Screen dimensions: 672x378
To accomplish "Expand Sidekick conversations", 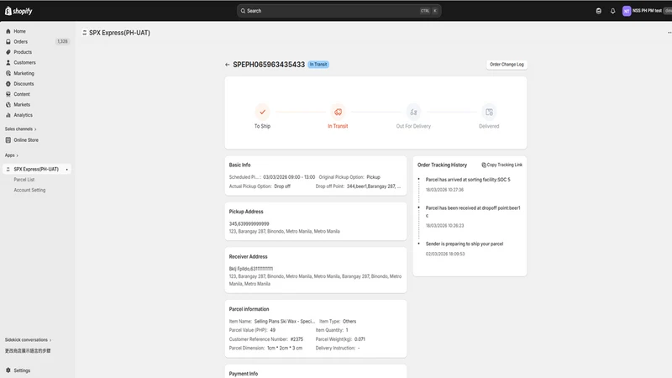I will 29,340.
